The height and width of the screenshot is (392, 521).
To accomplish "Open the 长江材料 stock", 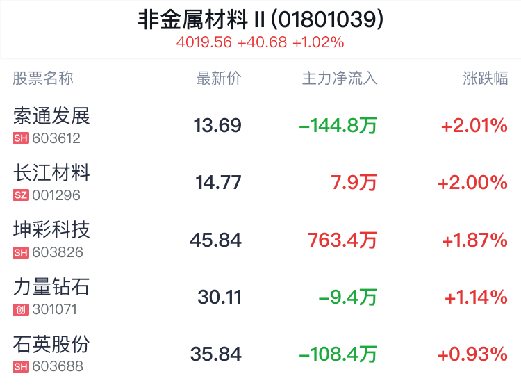I will [x=51, y=172].
